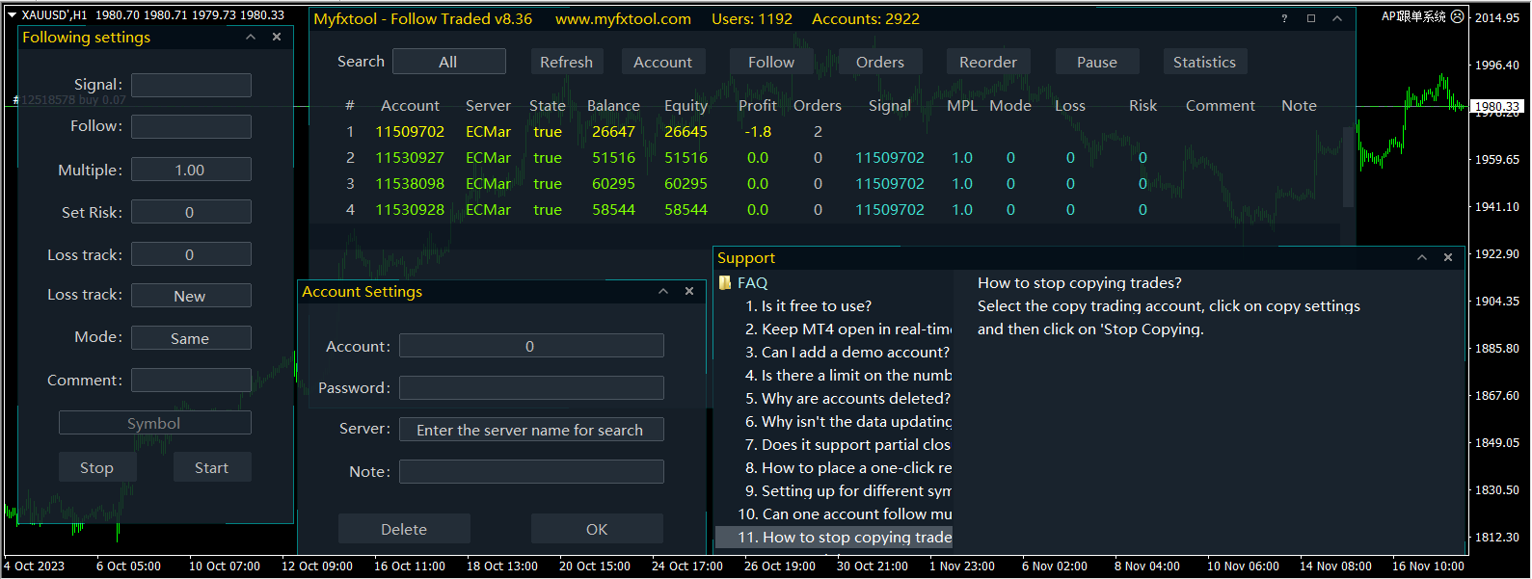
Task: Toggle the Mode option showing Same
Action: tap(191, 338)
